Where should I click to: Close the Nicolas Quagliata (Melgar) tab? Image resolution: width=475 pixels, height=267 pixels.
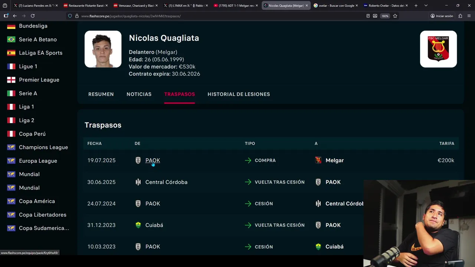tap(307, 6)
